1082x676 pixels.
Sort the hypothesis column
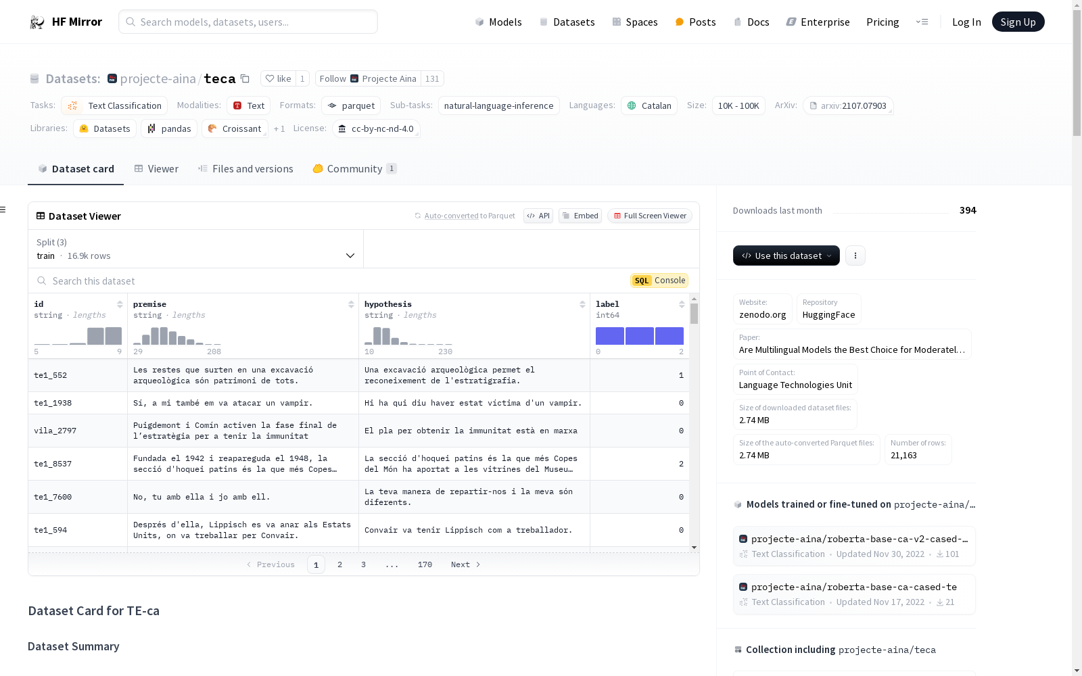582,304
